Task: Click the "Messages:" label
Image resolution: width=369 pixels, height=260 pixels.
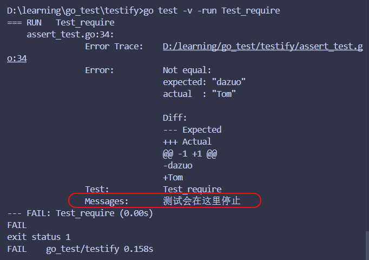Action: [107, 201]
